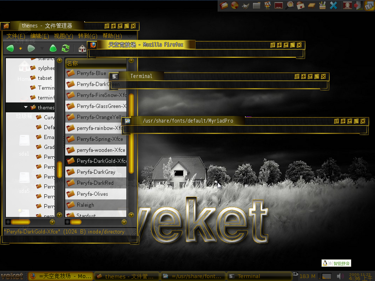Select the Perryfa-GlassGreen folder

coord(96,106)
